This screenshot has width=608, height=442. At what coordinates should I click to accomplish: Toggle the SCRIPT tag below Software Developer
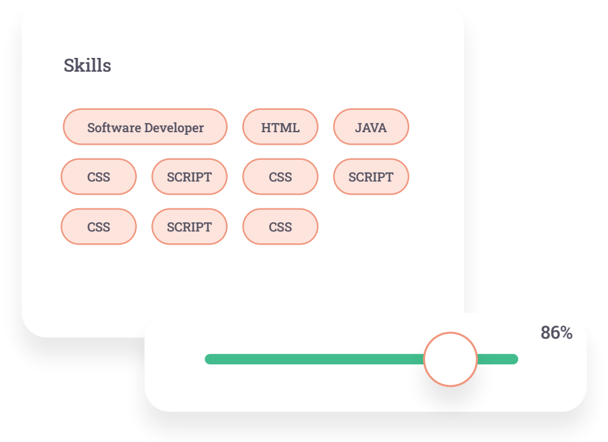(190, 177)
